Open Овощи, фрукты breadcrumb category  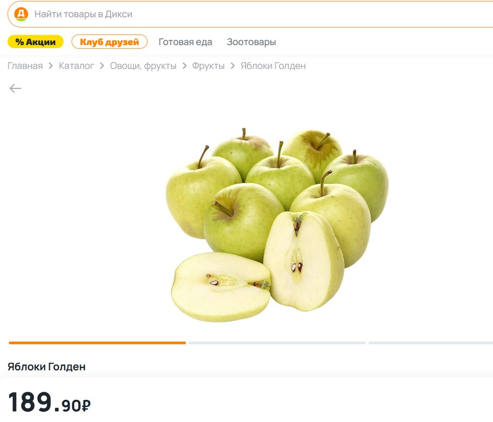tap(143, 66)
